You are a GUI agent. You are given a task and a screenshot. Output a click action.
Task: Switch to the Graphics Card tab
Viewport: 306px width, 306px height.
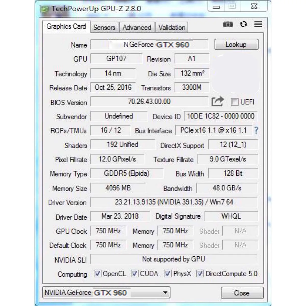pyautogui.click(x=66, y=27)
